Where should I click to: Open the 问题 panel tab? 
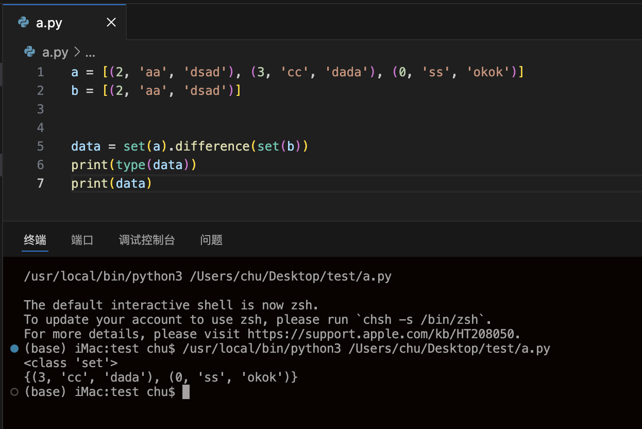[211, 240]
